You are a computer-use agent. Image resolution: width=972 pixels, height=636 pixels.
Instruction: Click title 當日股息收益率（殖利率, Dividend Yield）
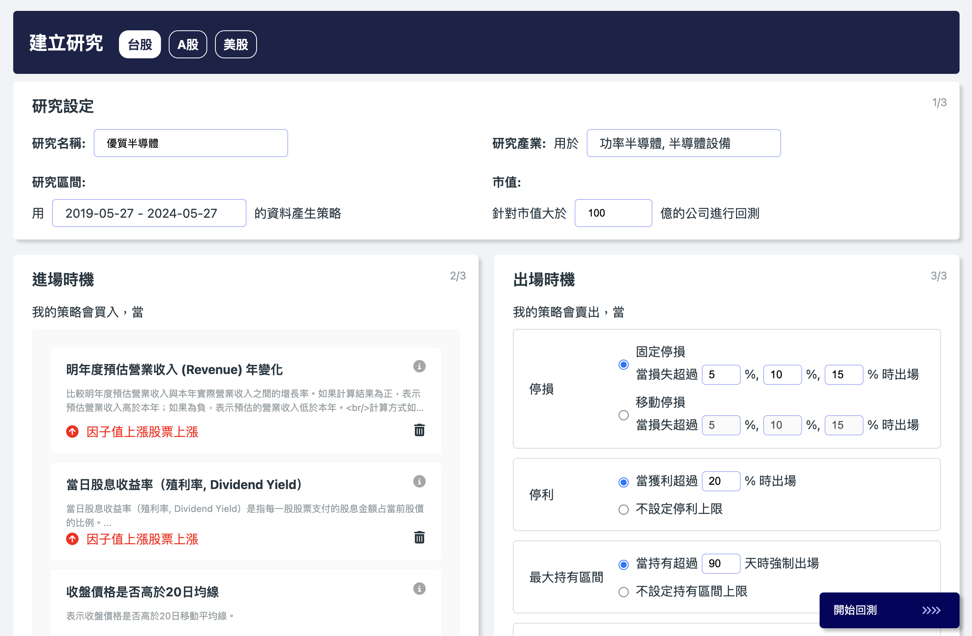[x=184, y=485]
